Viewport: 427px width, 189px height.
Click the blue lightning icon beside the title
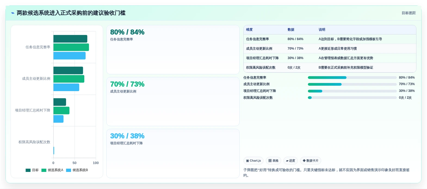point(13,13)
